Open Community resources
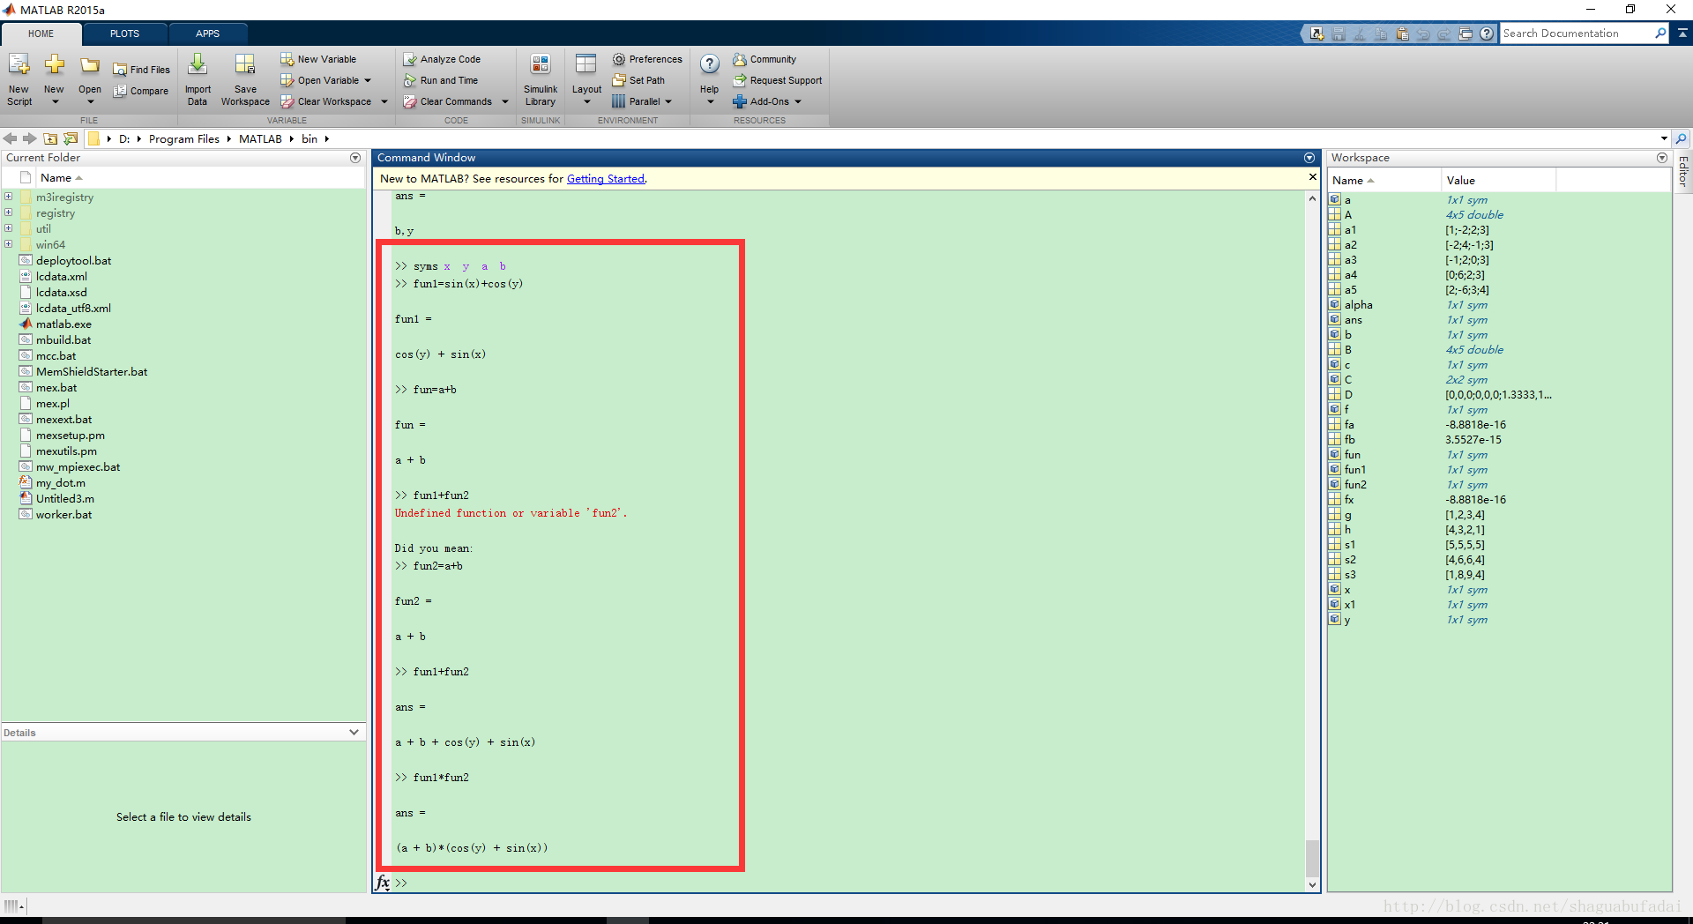Image resolution: width=1693 pixels, height=924 pixels. pyautogui.click(x=764, y=59)
